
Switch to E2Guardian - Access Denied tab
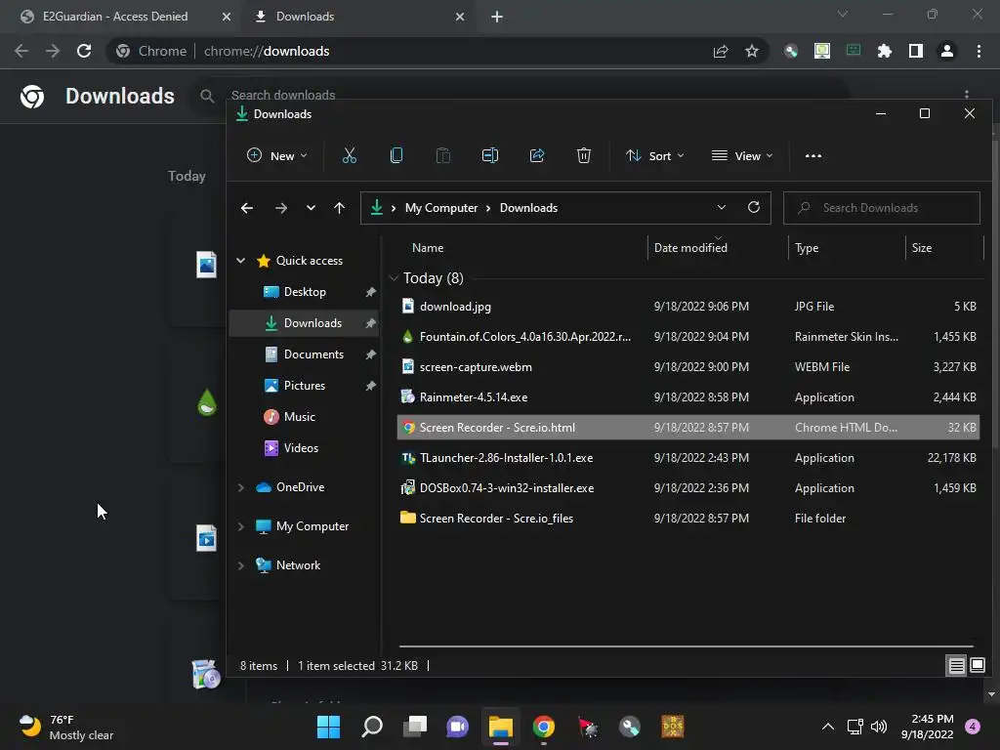tap(115, 17)
